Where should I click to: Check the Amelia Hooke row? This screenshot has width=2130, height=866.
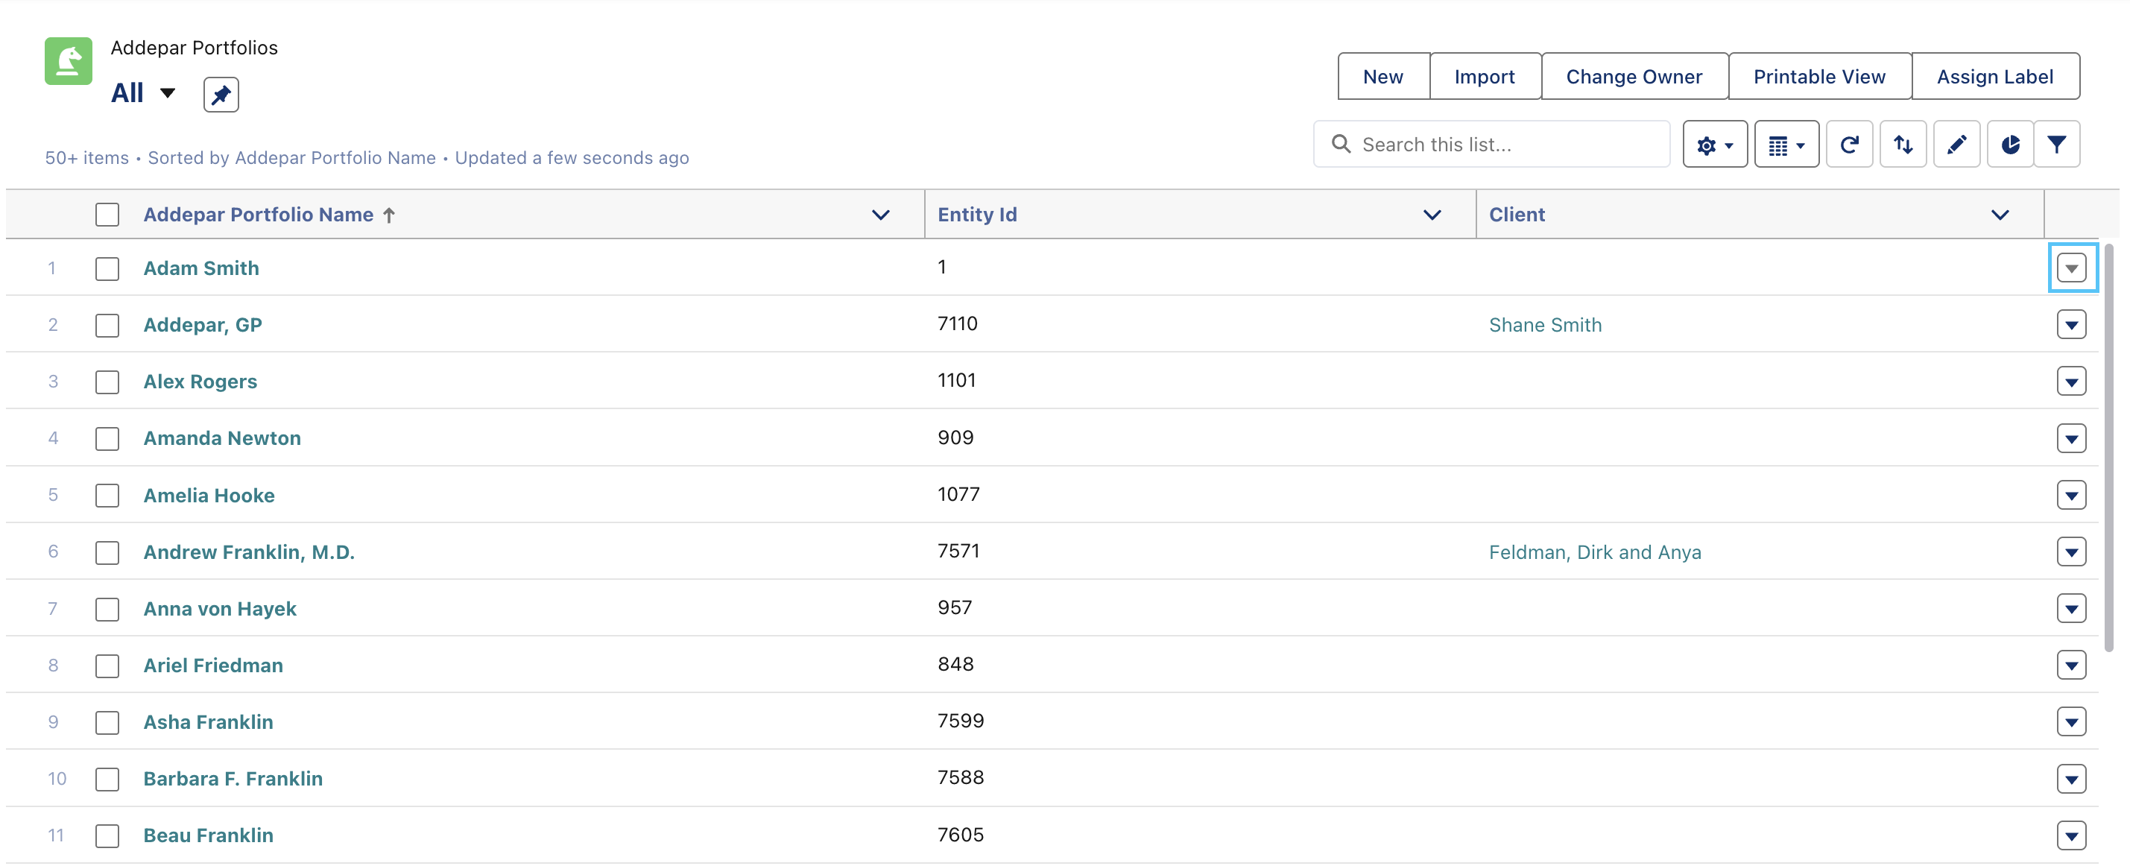point(107,496)
